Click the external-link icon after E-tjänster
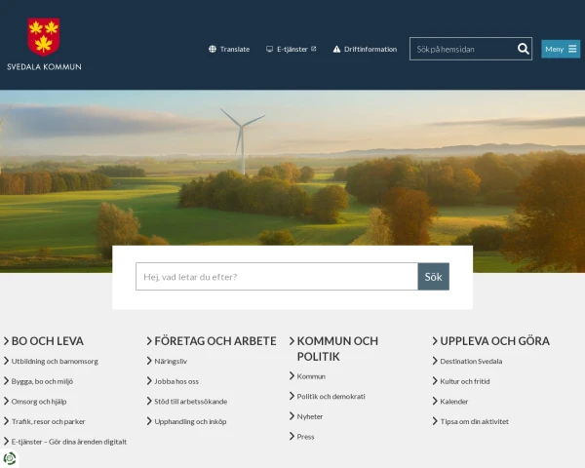Viewport: 585px width, 468px height. [313, 49]
